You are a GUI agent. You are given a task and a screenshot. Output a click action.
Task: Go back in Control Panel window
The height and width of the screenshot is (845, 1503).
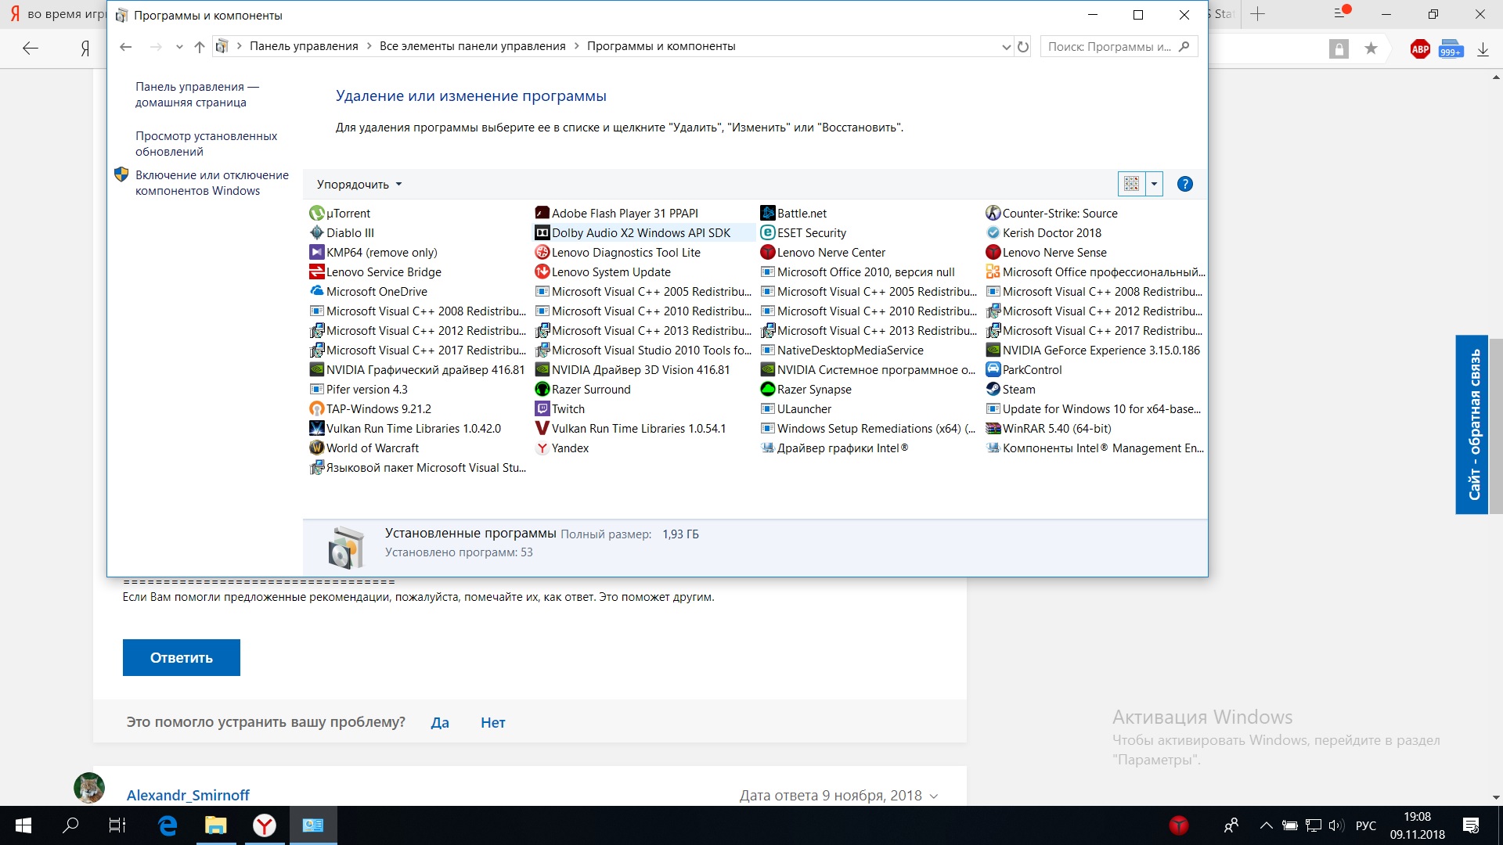pyautogui.click(x=126, y=47)
